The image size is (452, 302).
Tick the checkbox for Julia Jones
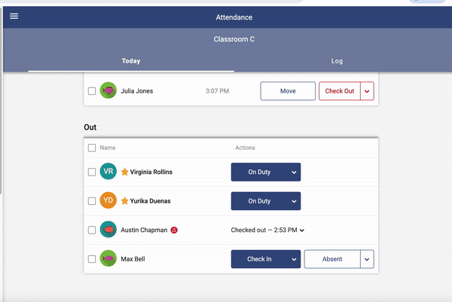tap(92, 91)
